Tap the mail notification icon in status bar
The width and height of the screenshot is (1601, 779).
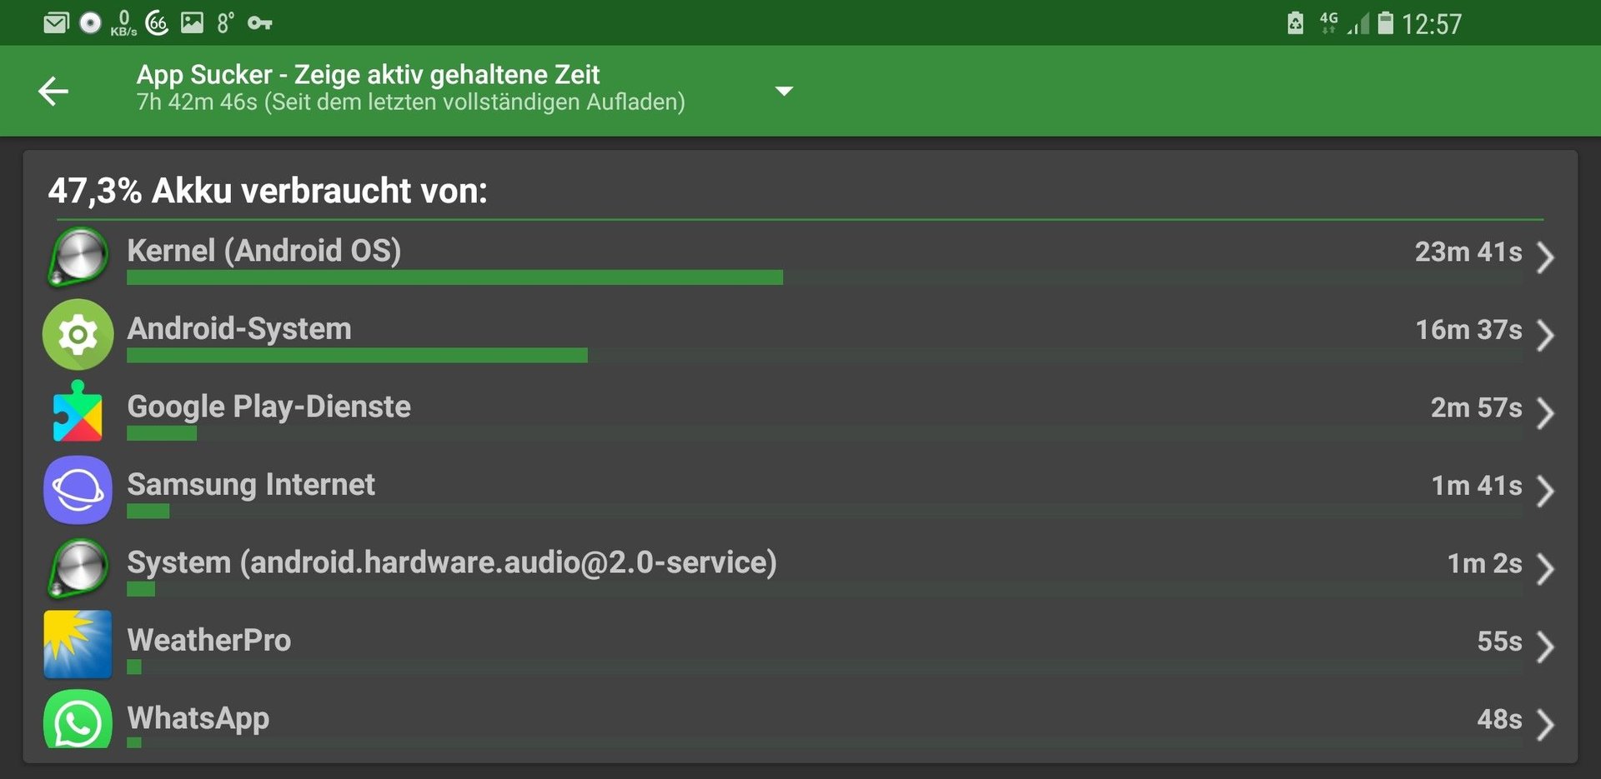coord(56,22)
